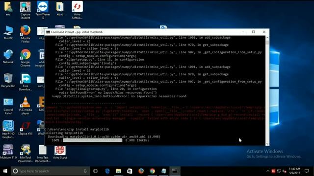Launch Microsoft Edge from taskbar
The image size is (314, 176).
point(107,171)
